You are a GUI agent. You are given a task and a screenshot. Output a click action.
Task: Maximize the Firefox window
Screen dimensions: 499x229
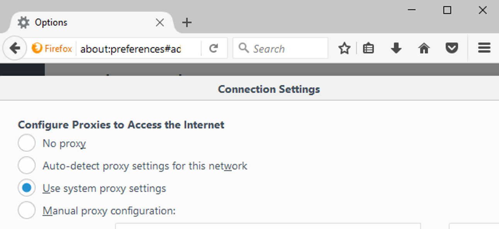point(447,10)
